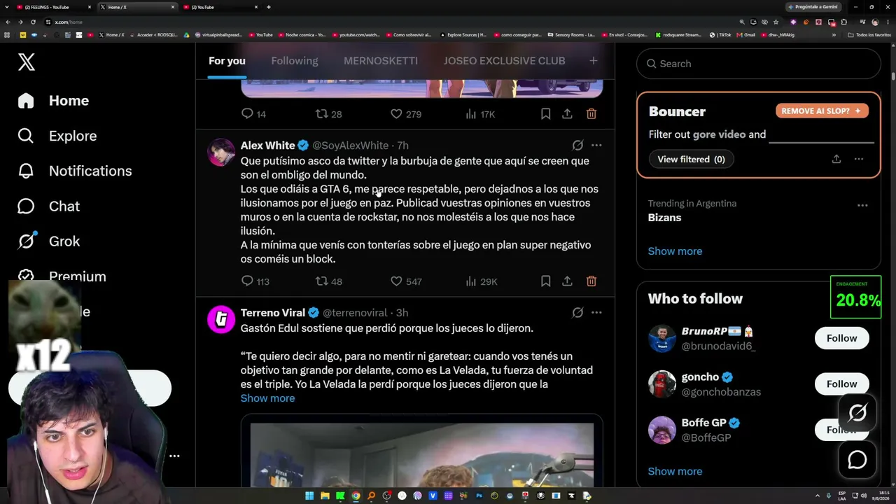Open Bouncer panel more options
Image resolution: width=896 pixels, height=504 pixels.
(x=859, y=160)
